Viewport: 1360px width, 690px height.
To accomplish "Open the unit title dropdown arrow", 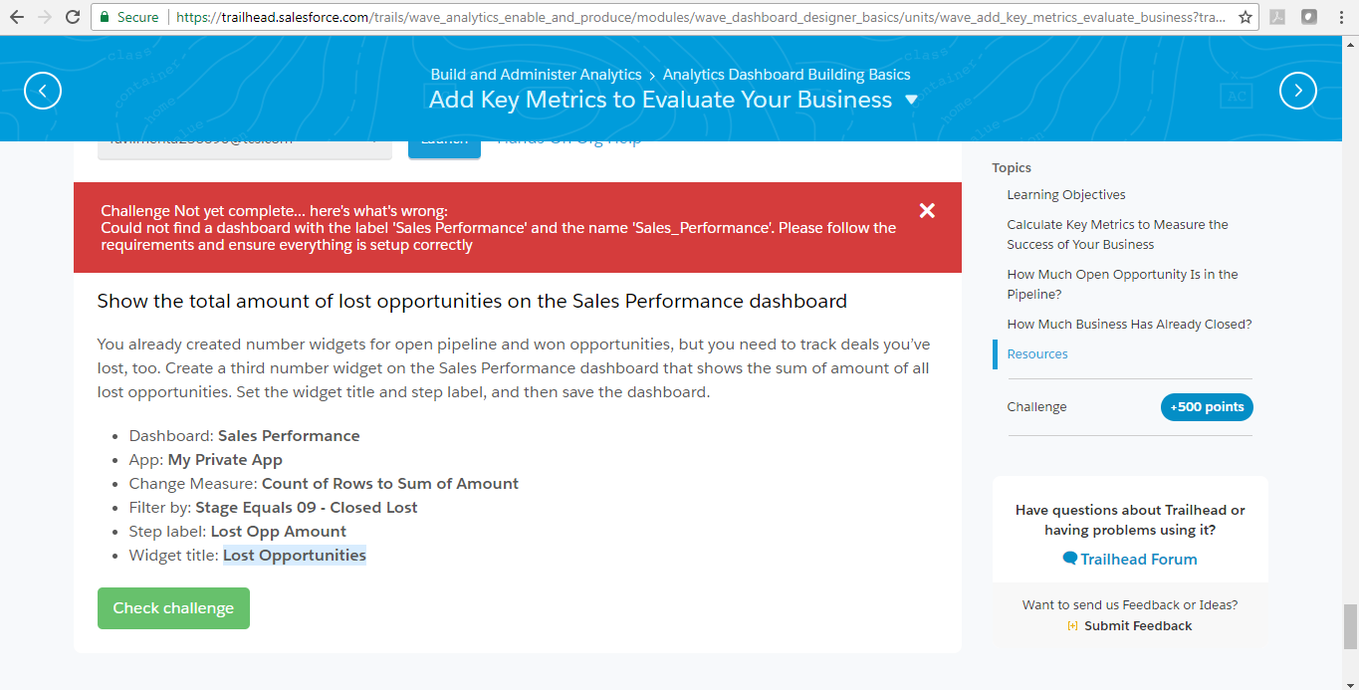I will tap(912, 100).
